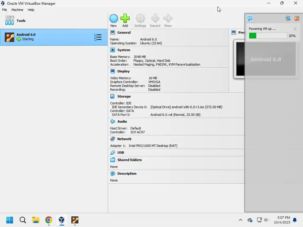Click the Ubuntu (32-bit) operating system value

coord(151,43)
